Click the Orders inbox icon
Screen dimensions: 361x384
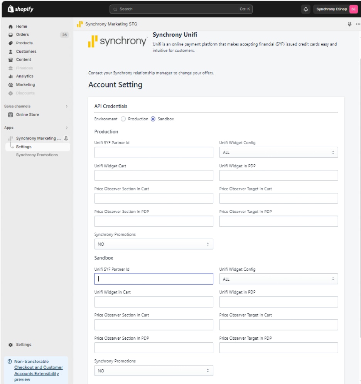10,35
